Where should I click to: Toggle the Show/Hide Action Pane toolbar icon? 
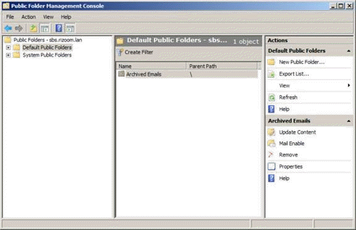coord(70,28)
